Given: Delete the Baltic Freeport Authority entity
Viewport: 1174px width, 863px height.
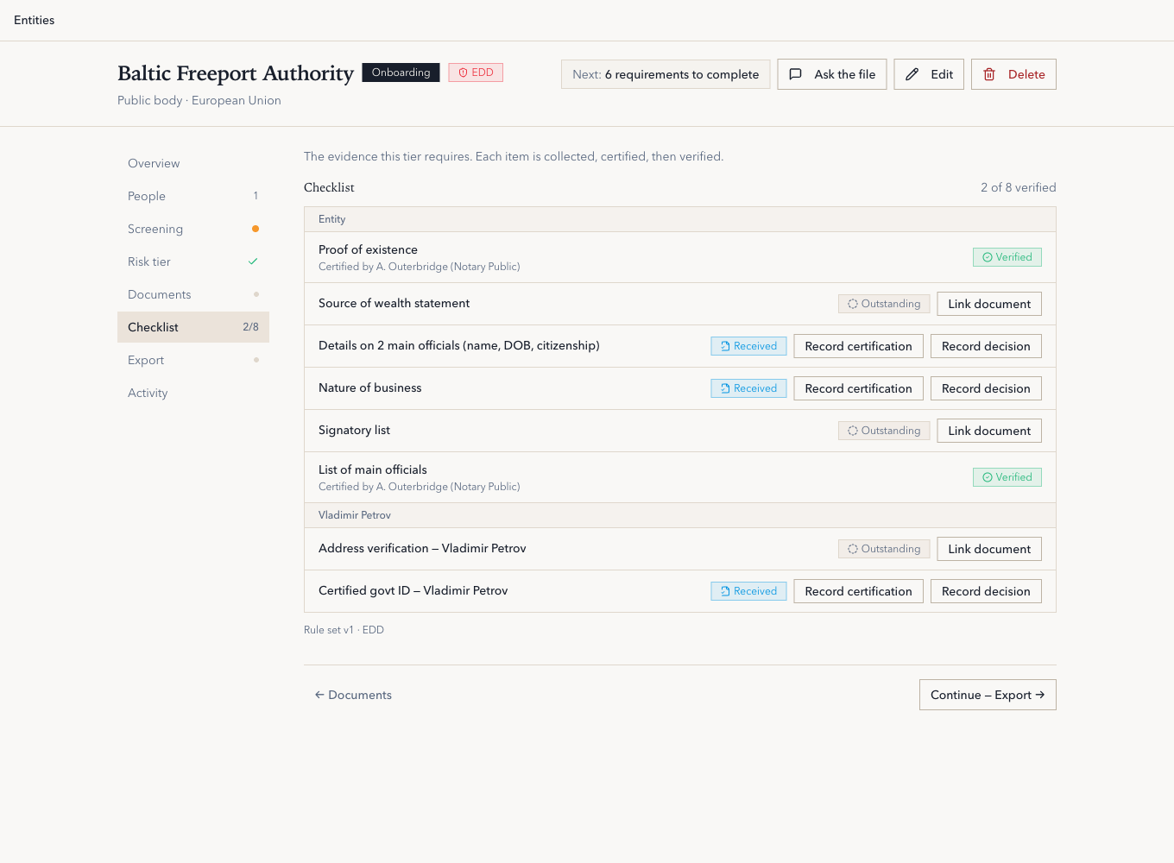Looking at the screenshot, I should [1013, 74].
